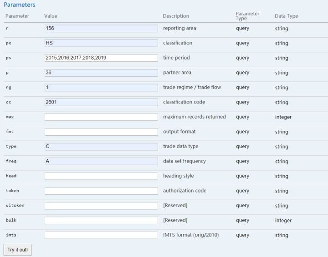Image resolution: width=328 pixels, height=257 pixels.
Task: Click the empty maximum records returned field
Action: point(101,117)
